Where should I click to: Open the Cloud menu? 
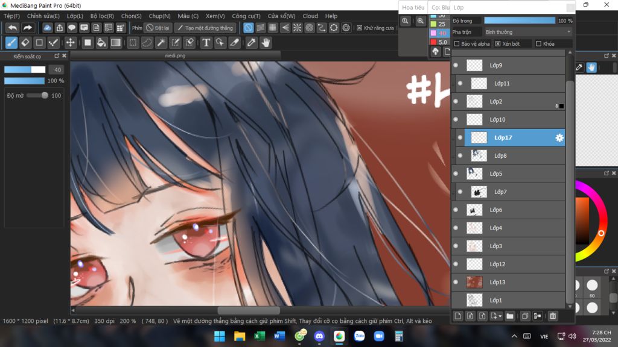310,16
